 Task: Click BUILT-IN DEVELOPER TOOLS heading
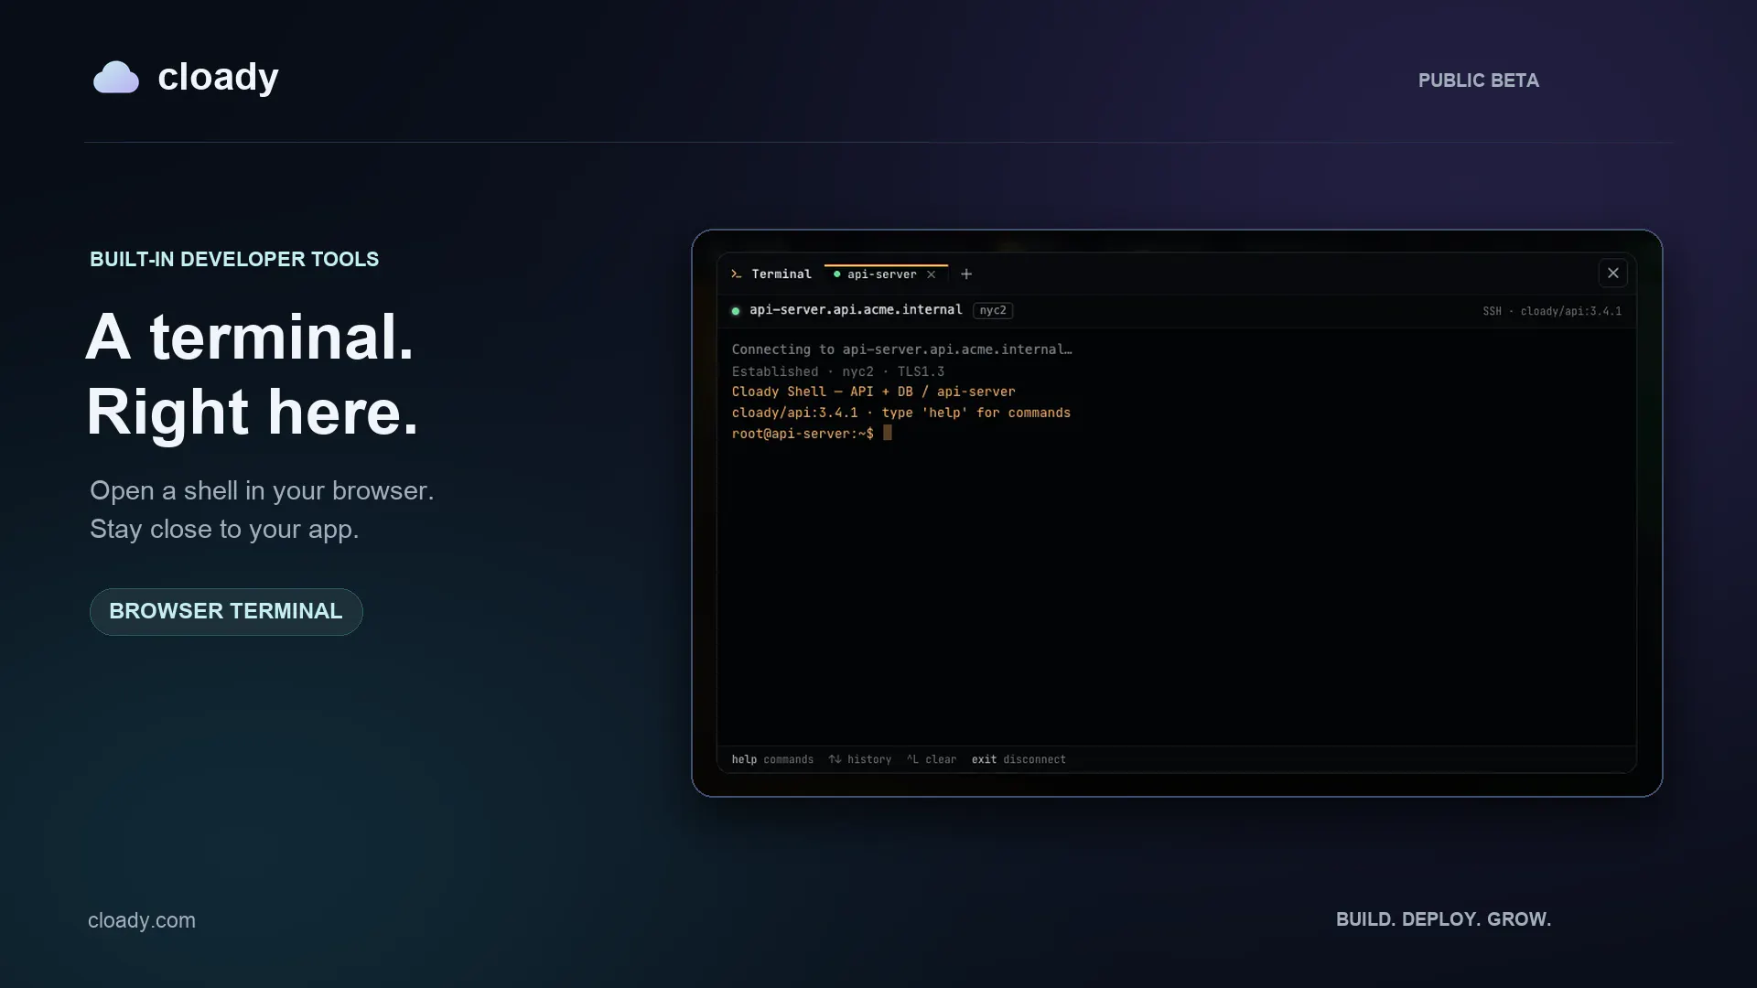click(234, 260)
